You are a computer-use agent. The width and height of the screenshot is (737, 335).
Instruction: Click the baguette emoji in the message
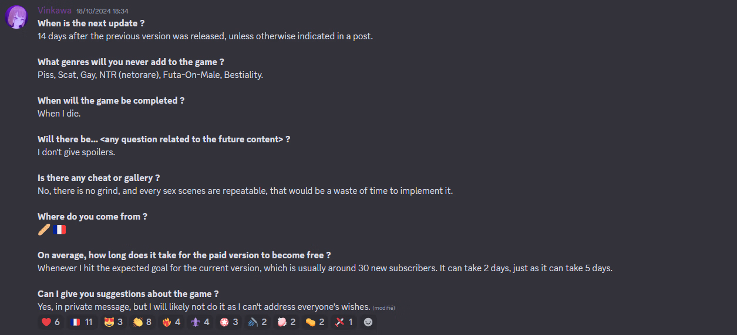click(x=44, y=230)
